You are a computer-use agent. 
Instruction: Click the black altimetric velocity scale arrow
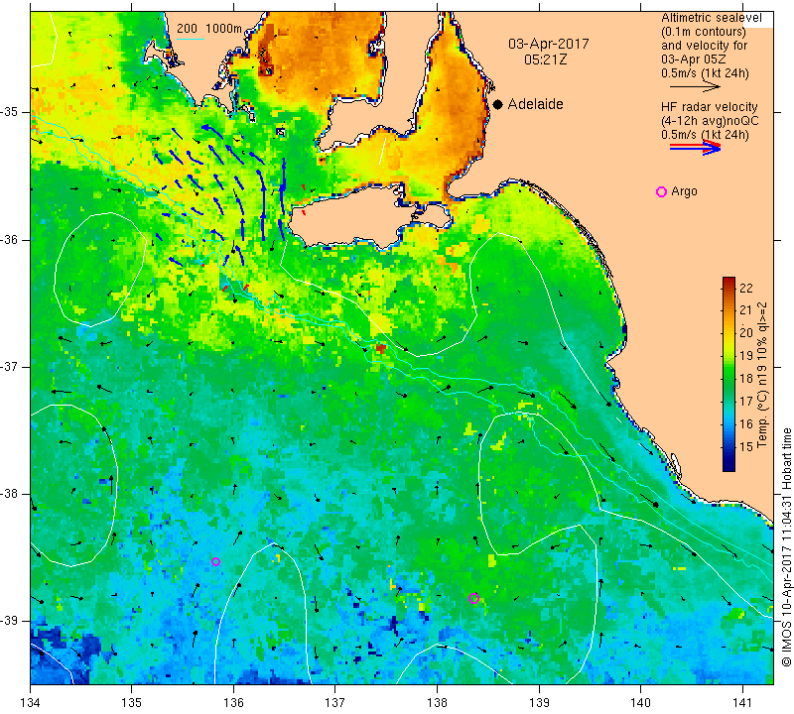point(695,86)
